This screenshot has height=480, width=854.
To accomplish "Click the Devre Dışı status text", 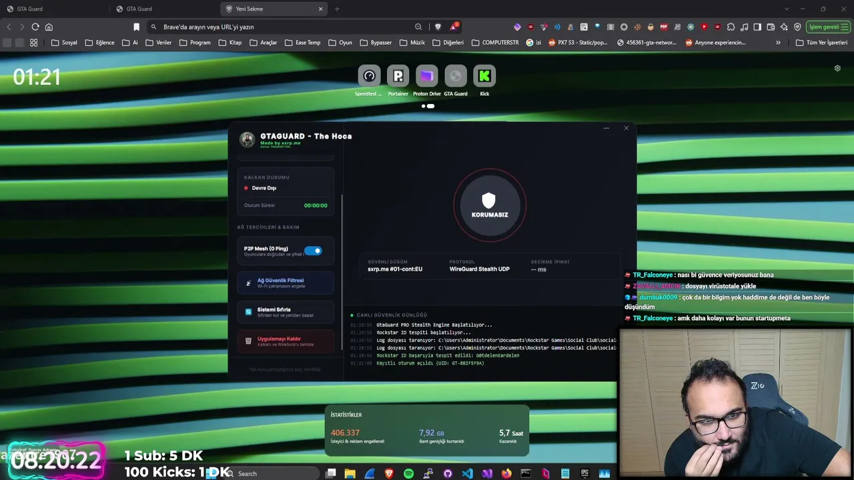I will [264, 188].
